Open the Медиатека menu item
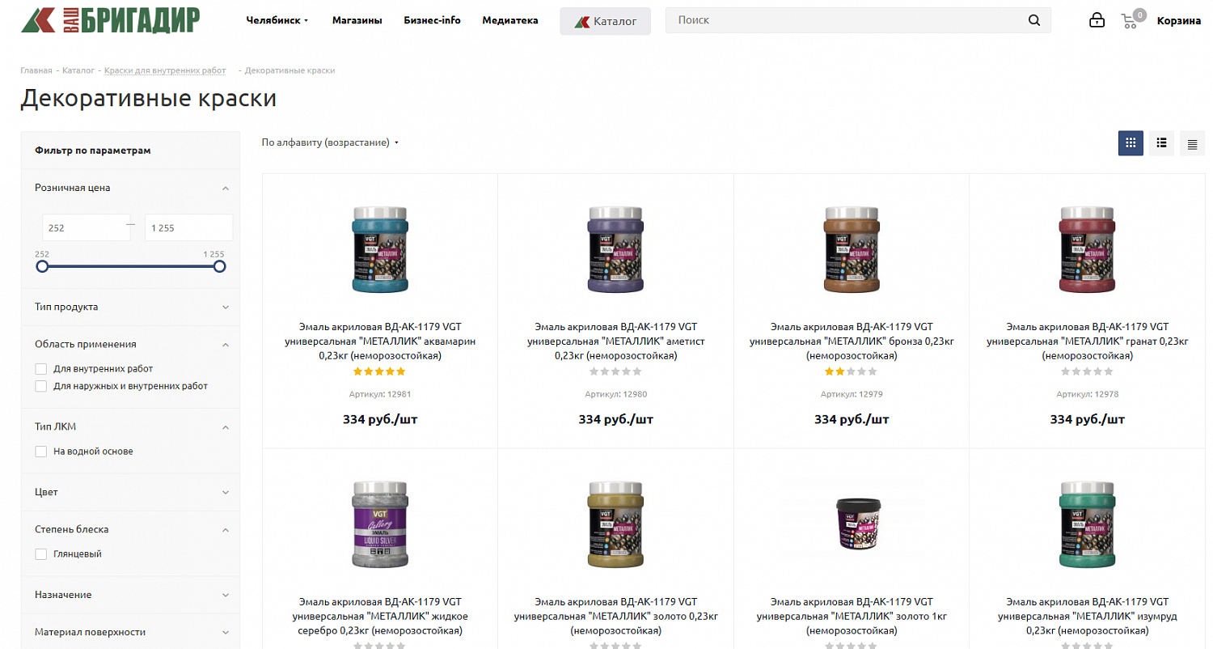Viewport: 1213px width, 649px height. [509, 20]
